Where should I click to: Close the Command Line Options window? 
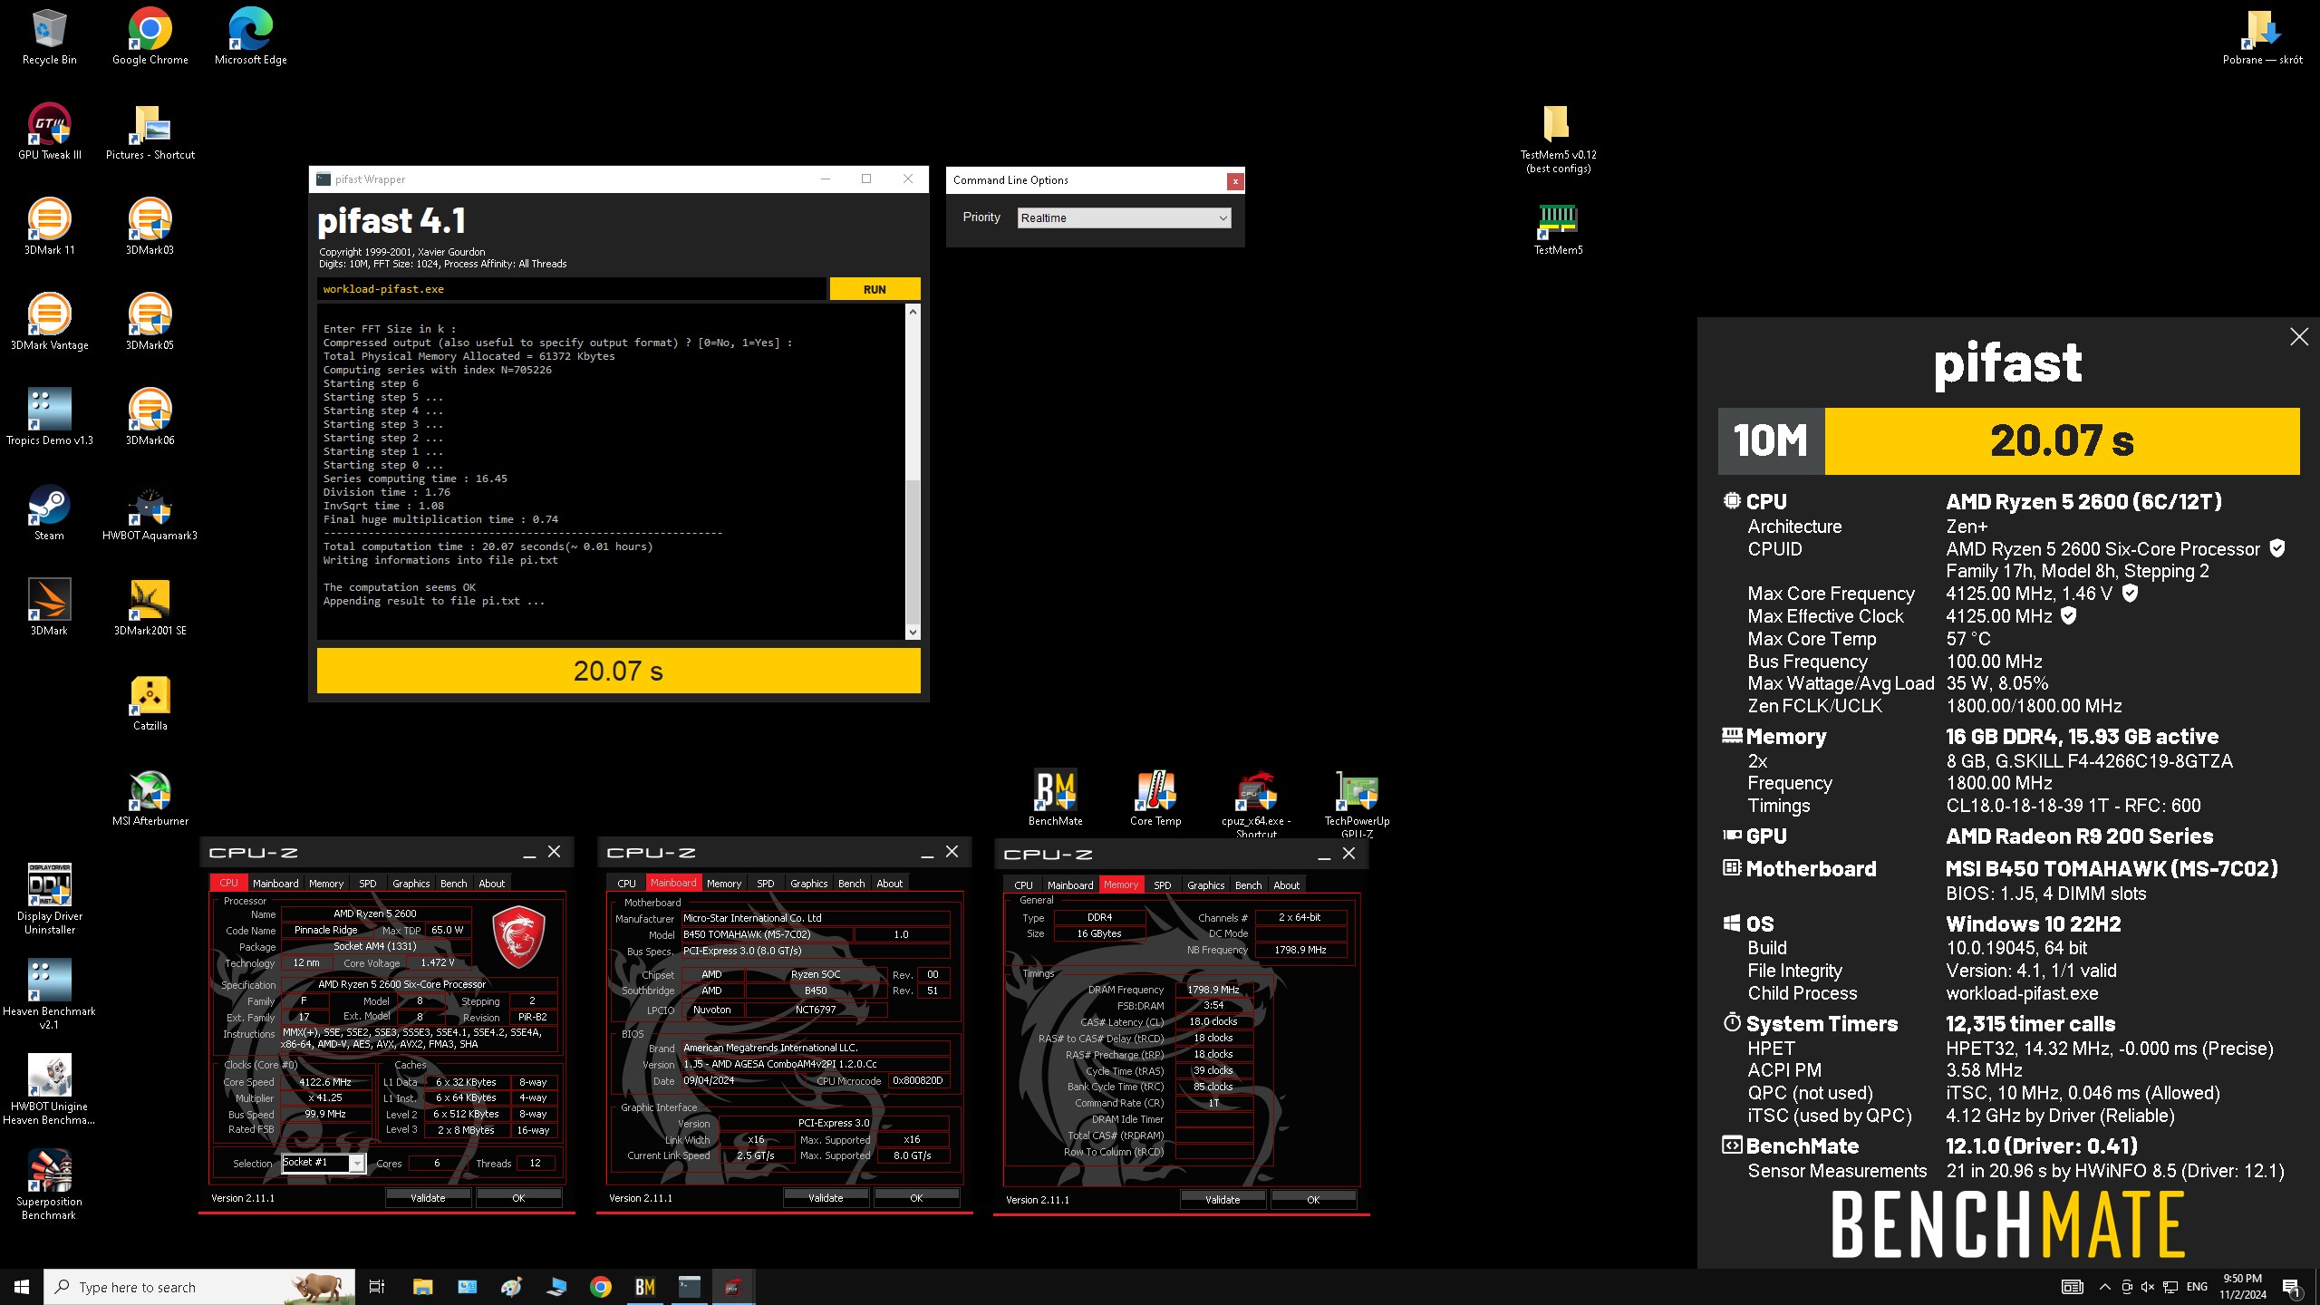click(1234, 181)
